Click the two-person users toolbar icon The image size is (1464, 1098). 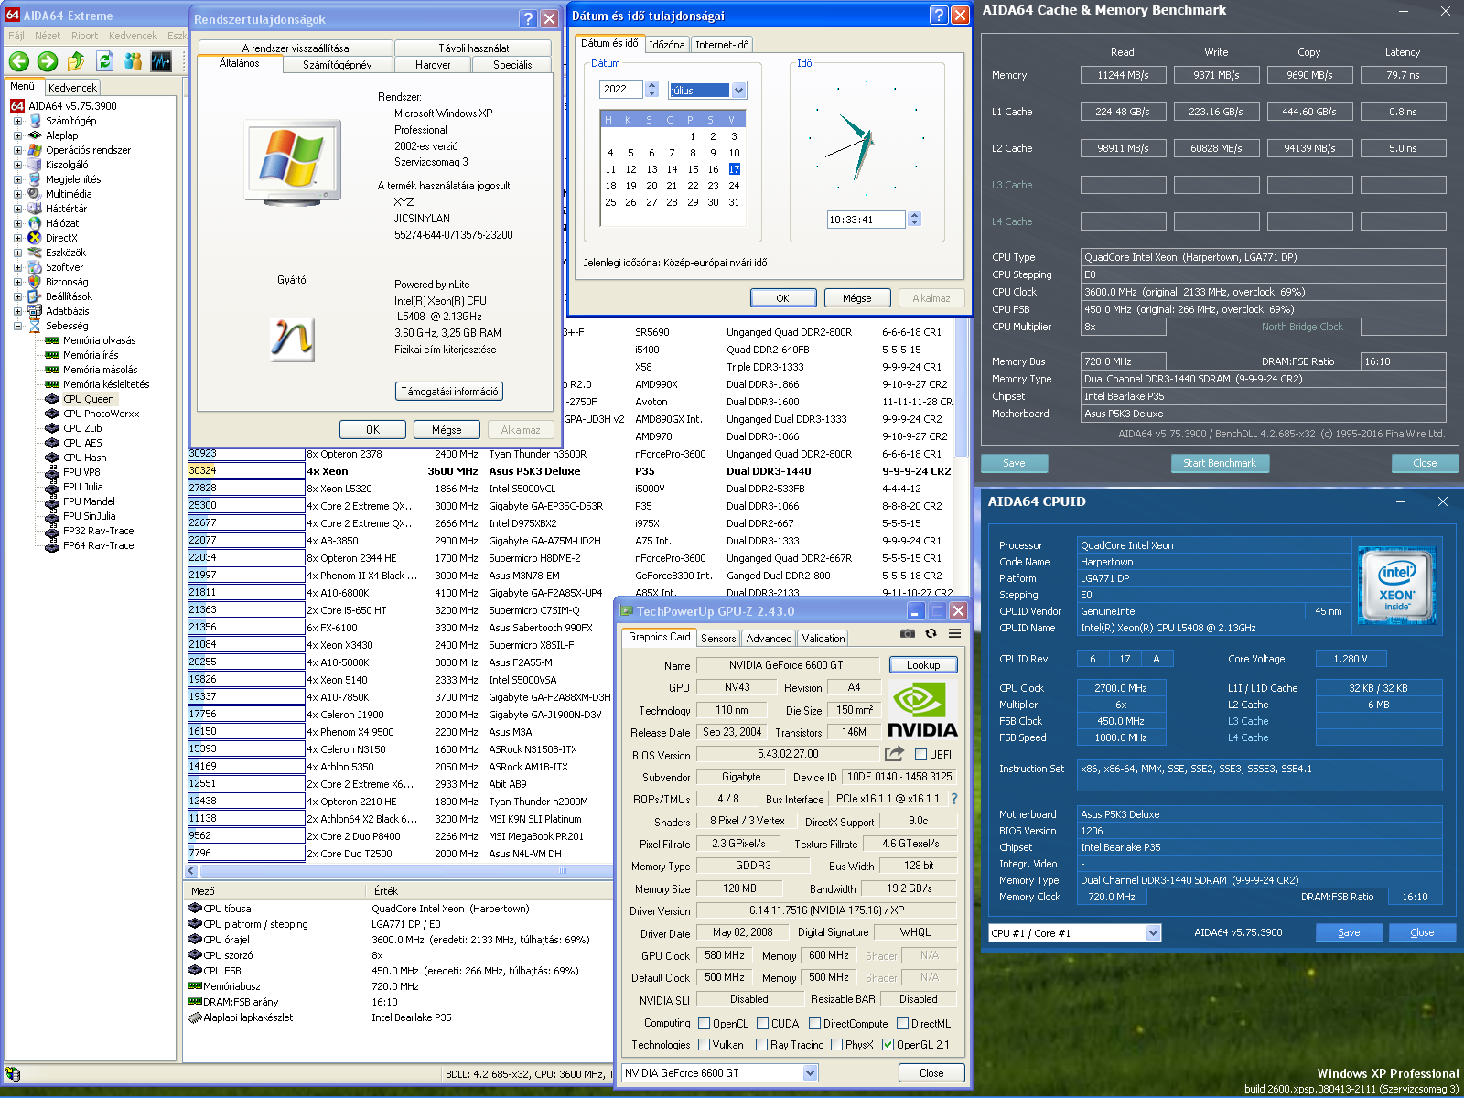(x=134, y=61)
